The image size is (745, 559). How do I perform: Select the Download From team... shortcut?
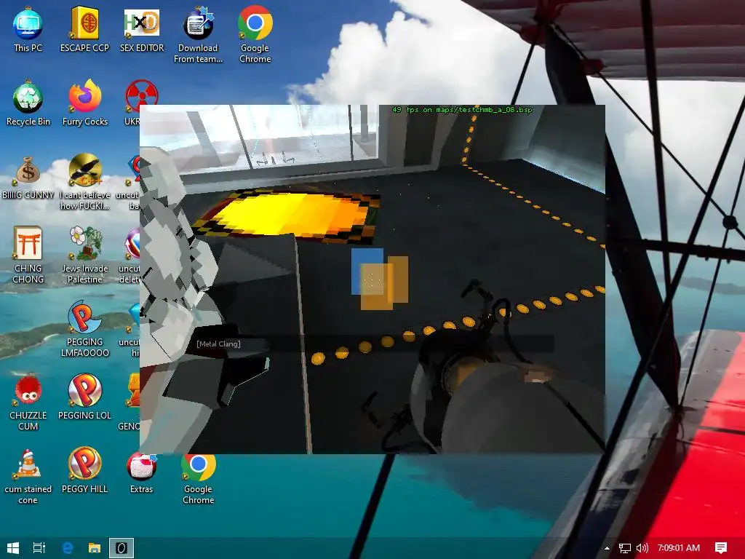coord(198,35)
